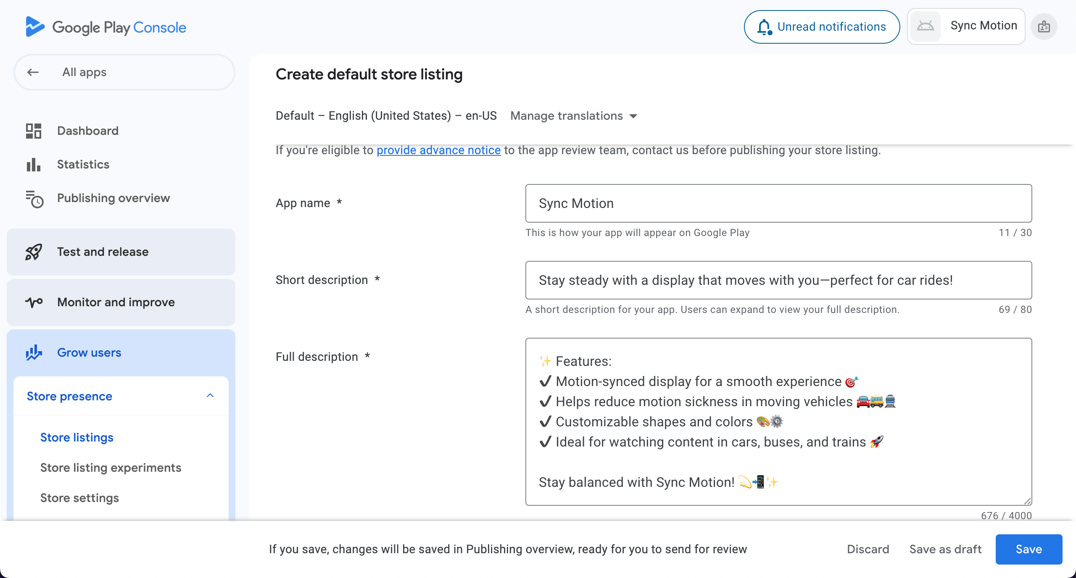Click the notification bell icon
The width and height of the screenshot is (1076, 578).
[x=765, y=27]
